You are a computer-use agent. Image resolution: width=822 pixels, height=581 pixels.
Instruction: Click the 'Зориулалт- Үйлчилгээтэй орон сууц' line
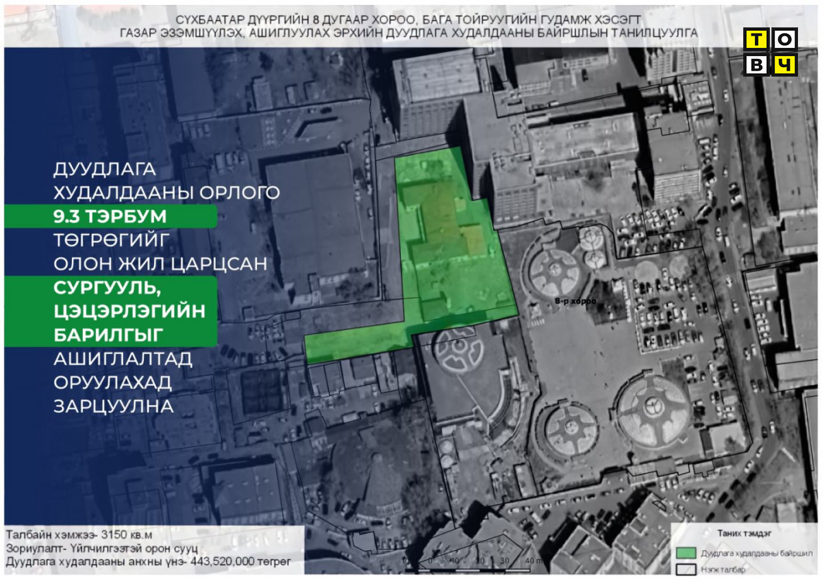(102, 548)
